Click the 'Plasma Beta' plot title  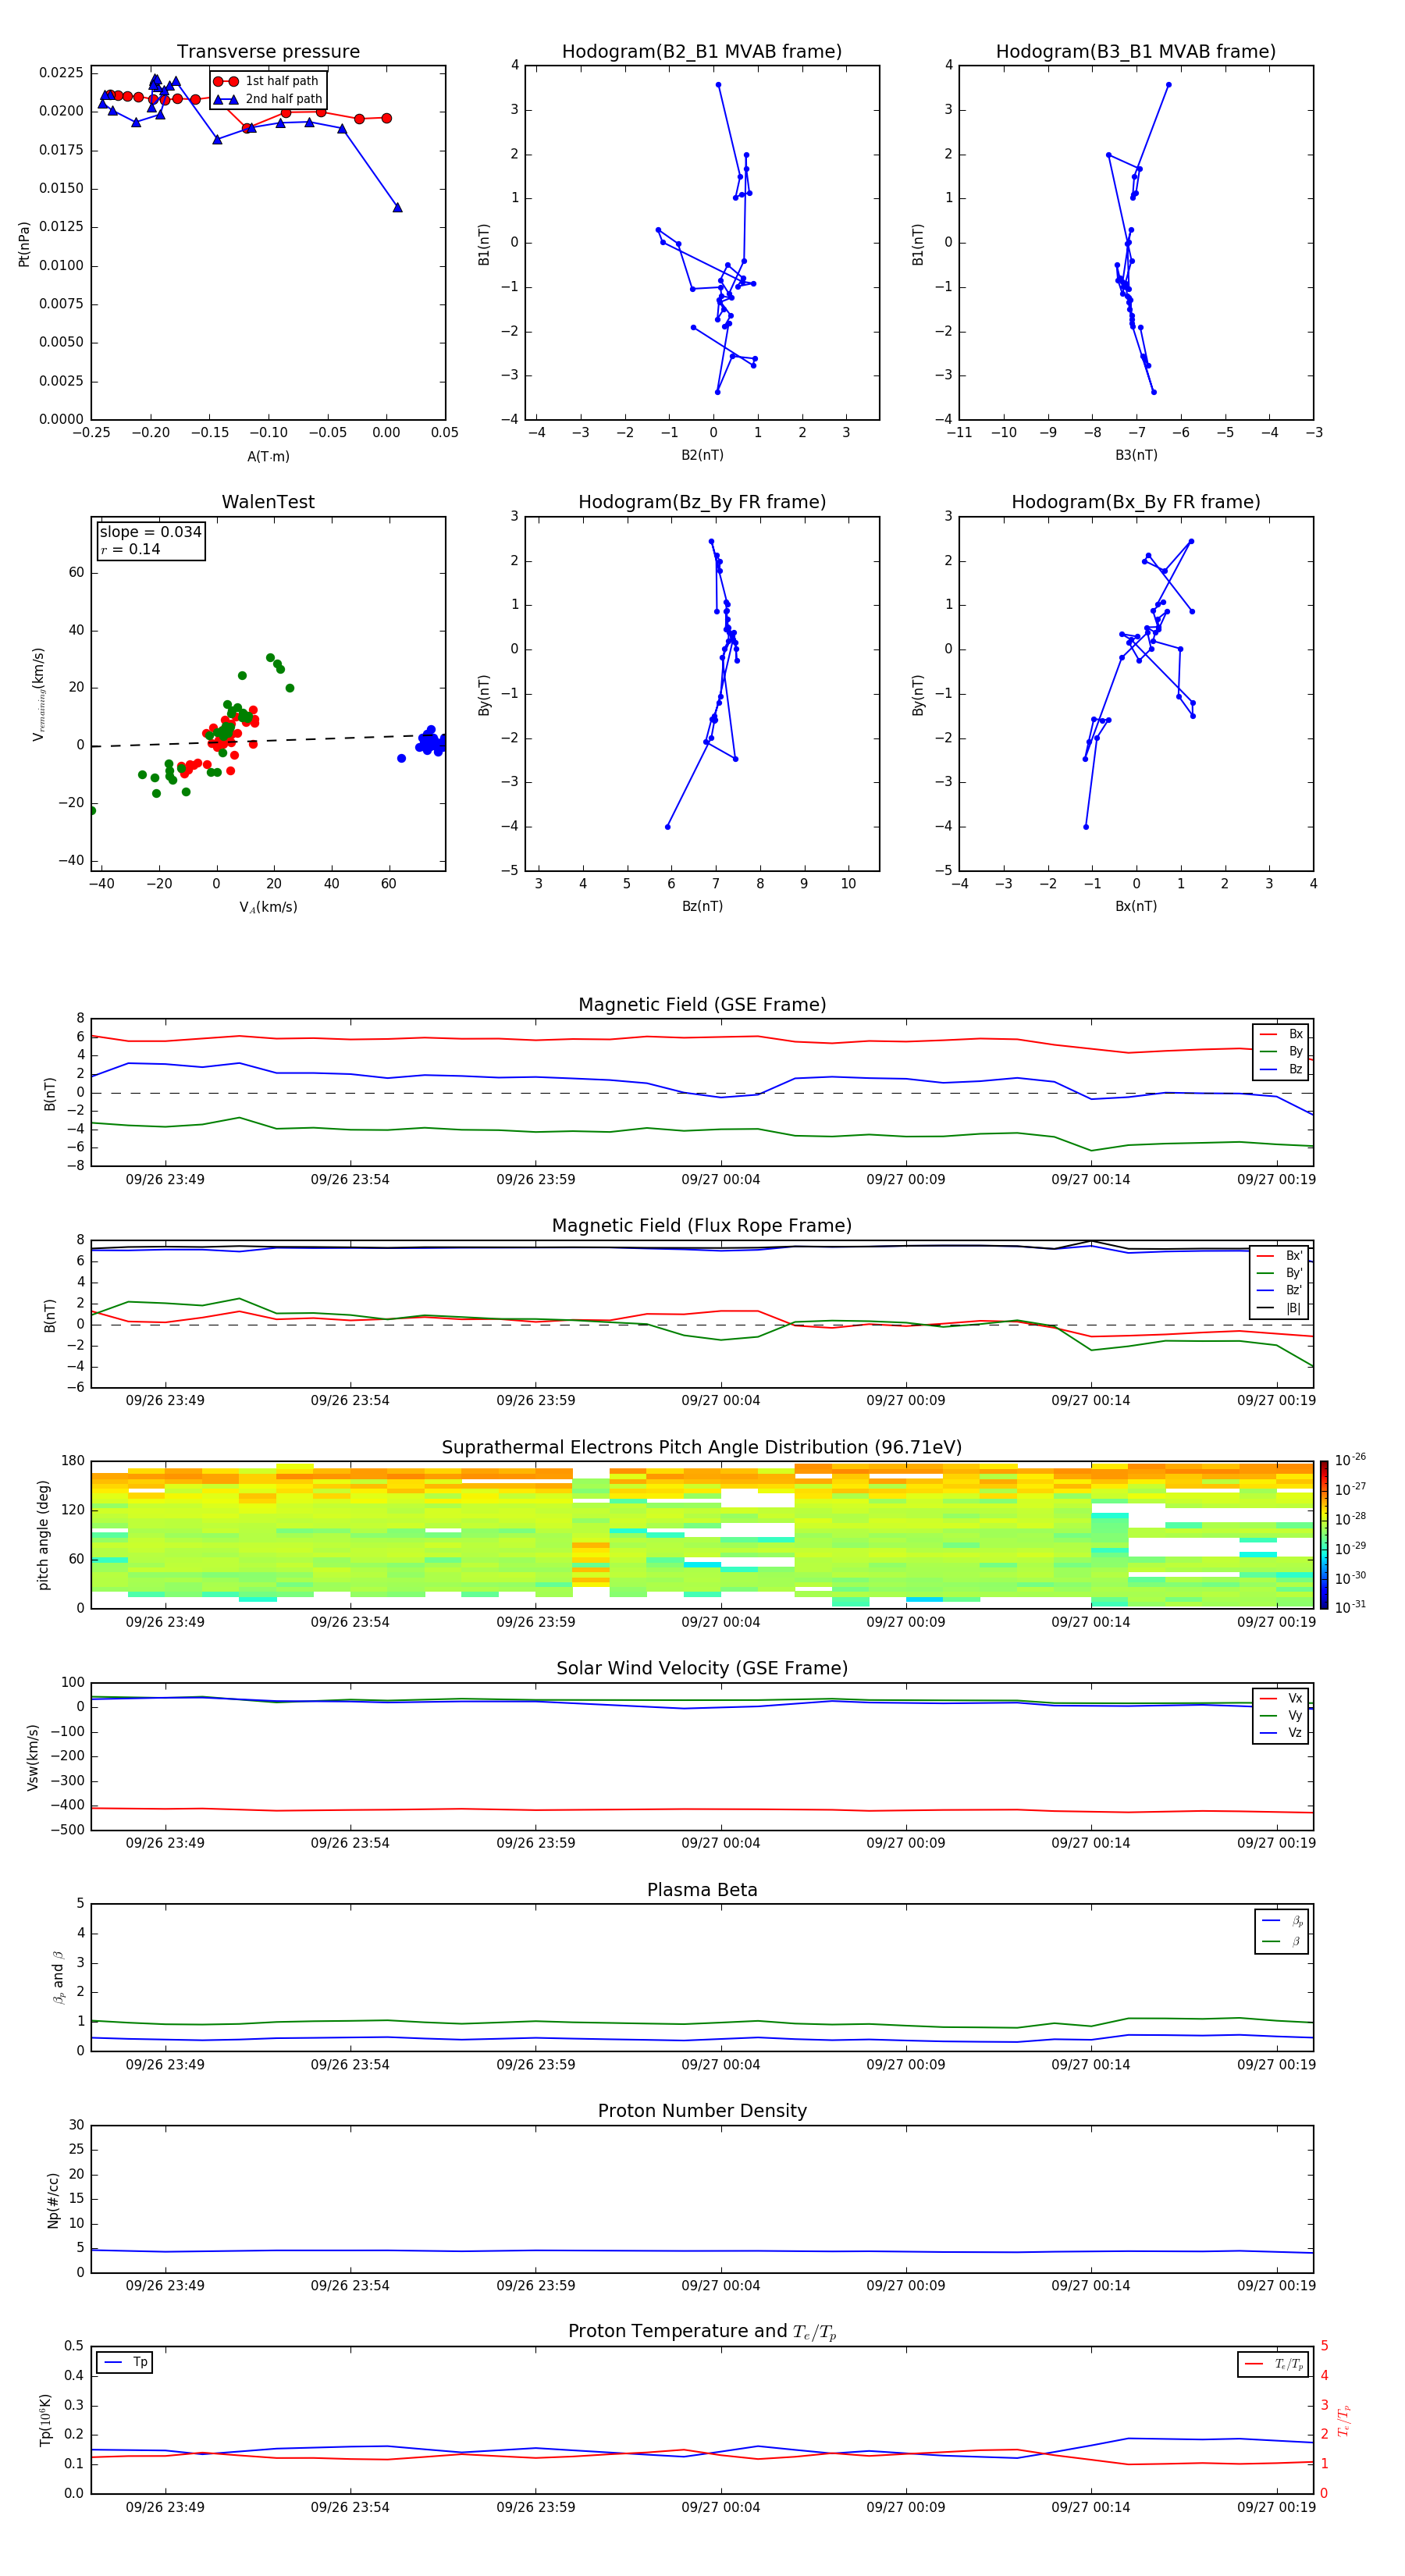point(702,1890)
